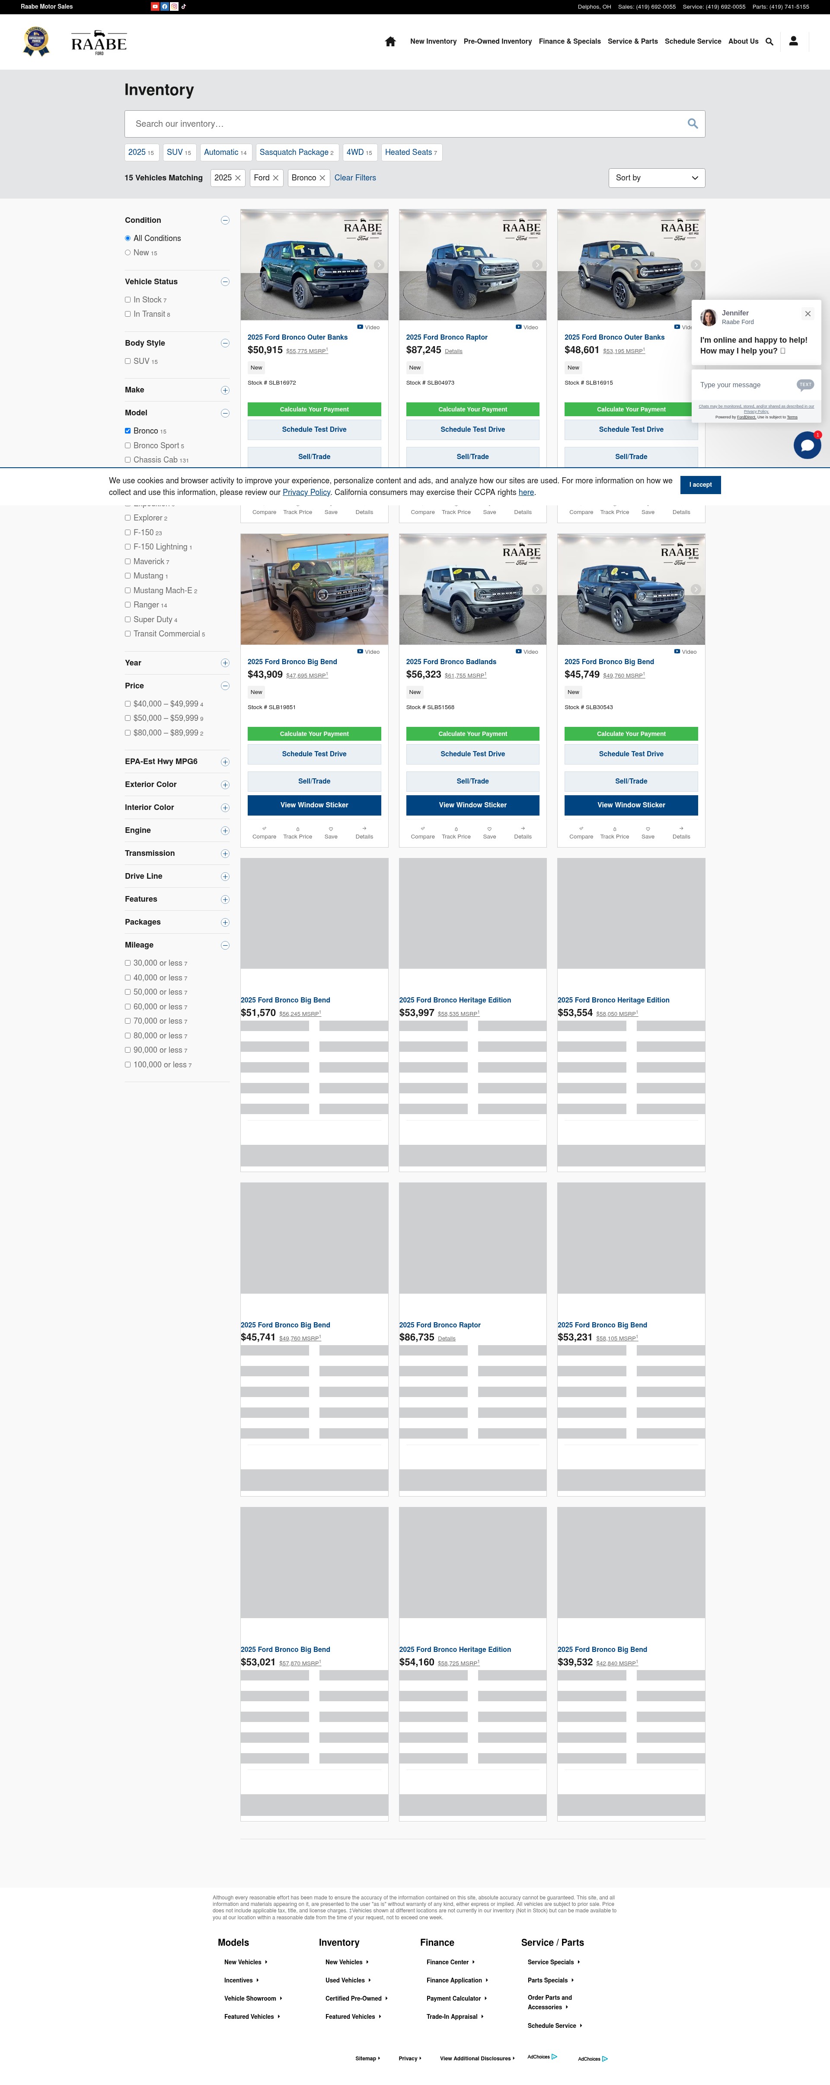
Task: Remove the Bronco filter chip
Action: [x=322, y=178]
